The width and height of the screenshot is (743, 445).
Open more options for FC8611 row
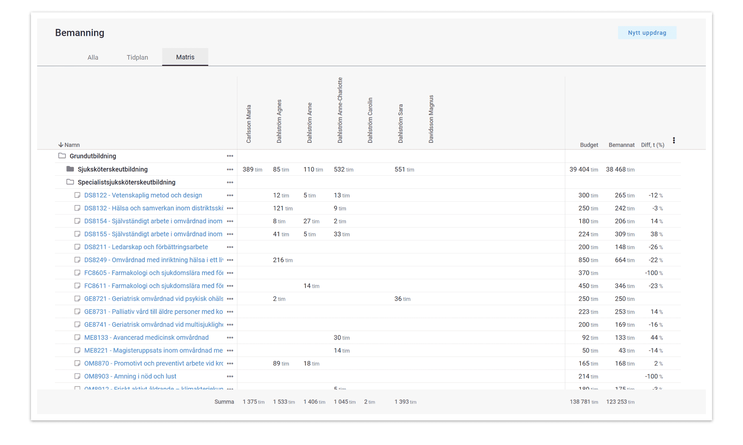click(230, 286)
